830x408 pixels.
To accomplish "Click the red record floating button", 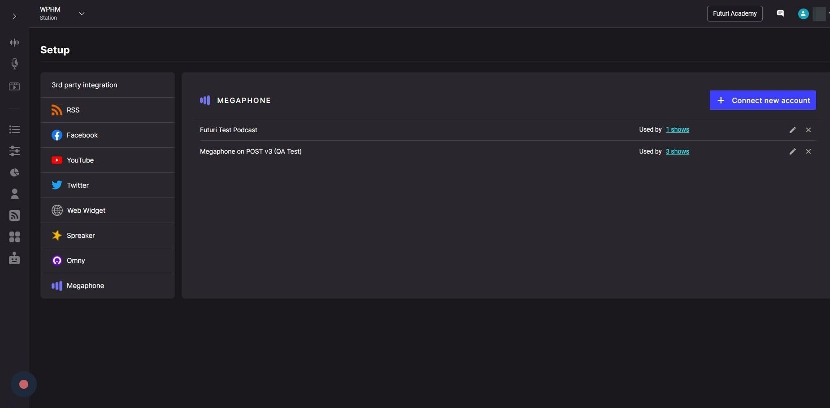I will tap(24, 384).
